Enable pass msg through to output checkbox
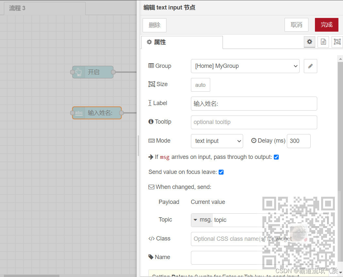Screen dimensions: 343x277 coord(276,157)
